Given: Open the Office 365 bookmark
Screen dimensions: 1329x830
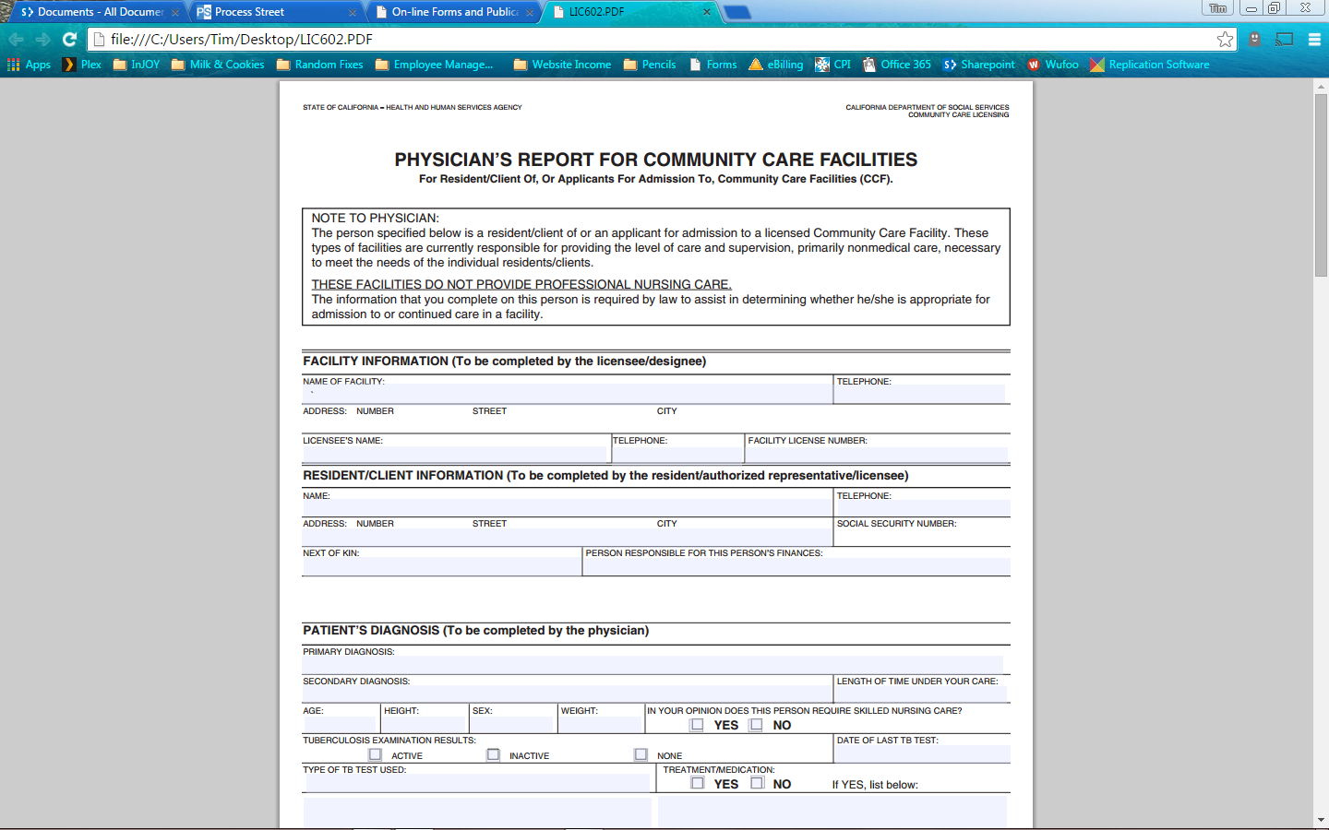Looking at the screenshot, I should pyautogui.click(x=897, y=65).
